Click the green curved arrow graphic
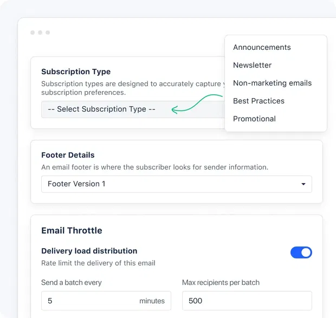Image resolution: width=336 pixels, height=318 pixels. point(196,104)
